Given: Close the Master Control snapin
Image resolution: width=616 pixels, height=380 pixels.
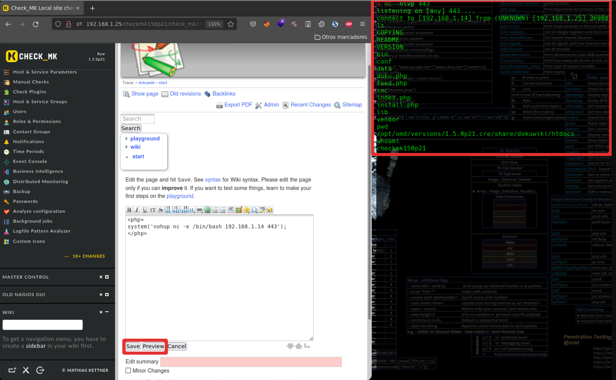Looking at the screenshot, I should pos(101,277).
